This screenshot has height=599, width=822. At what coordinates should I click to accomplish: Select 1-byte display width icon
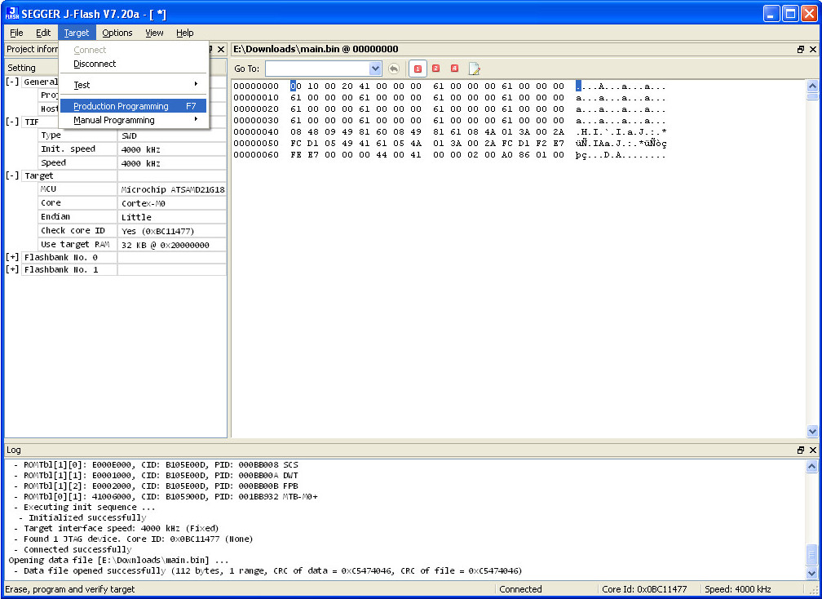418,69
